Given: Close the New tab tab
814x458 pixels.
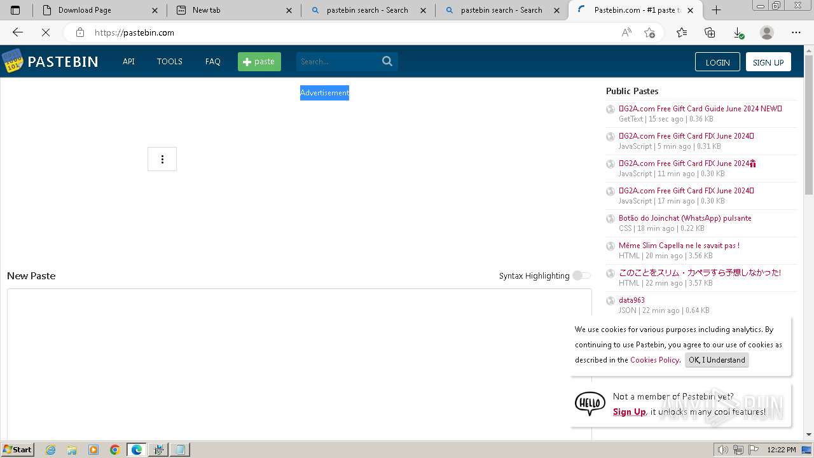Looking at the screenshot, I should 289,10.
